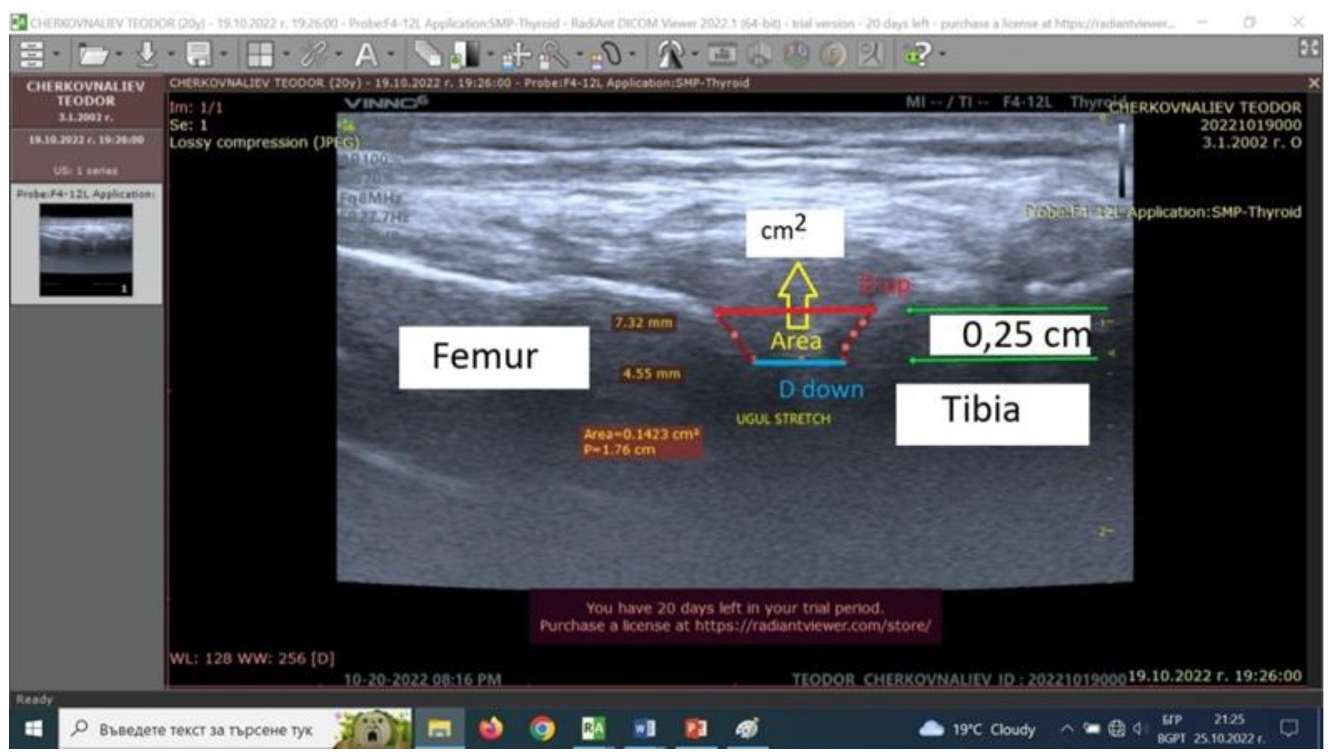Click the text annotation A icon
This screenshot has width=1331, height=756.
point(366,54)
